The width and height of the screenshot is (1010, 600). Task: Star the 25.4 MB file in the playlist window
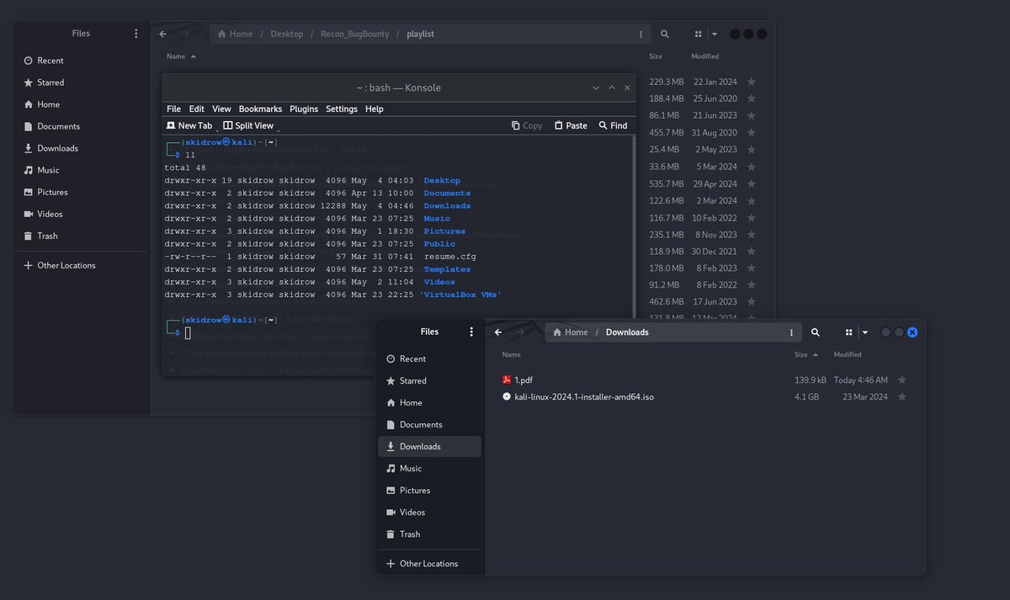(x=752, y=150)
